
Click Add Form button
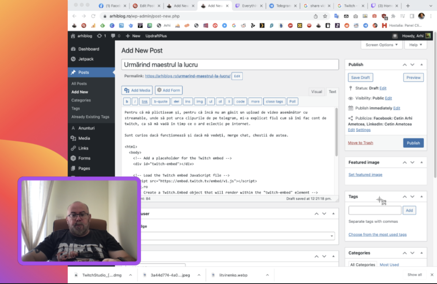point(168,91)
